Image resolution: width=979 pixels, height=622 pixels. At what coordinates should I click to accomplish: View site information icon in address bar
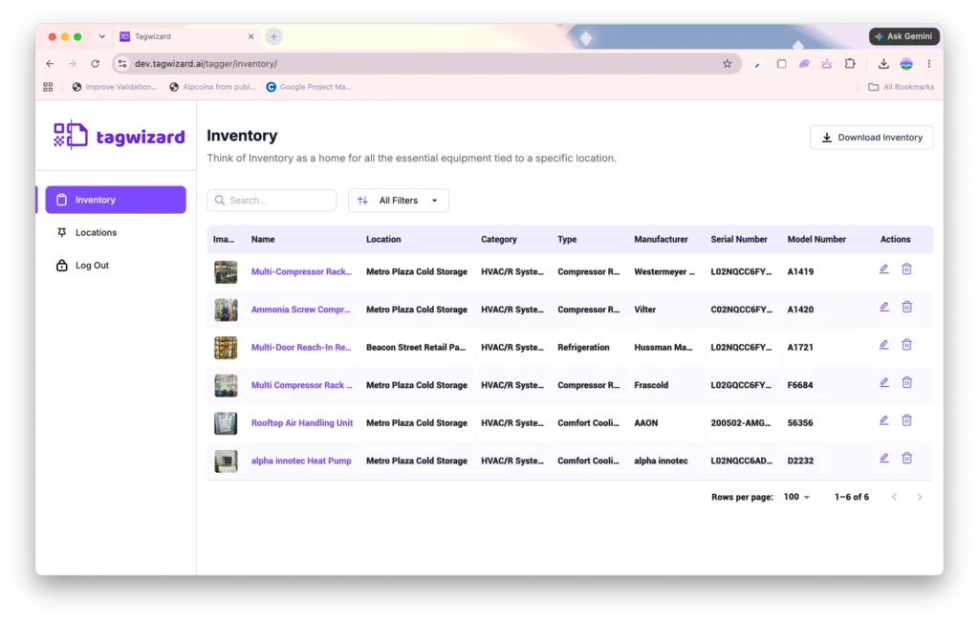pyautogui.click(x=122, y=64)
